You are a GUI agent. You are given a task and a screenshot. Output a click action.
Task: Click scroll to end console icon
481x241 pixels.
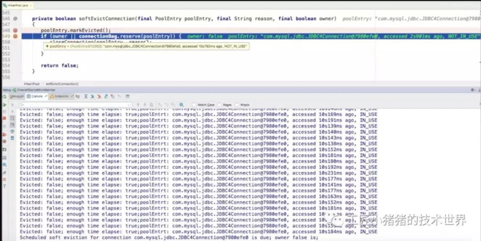click(12, 125)
